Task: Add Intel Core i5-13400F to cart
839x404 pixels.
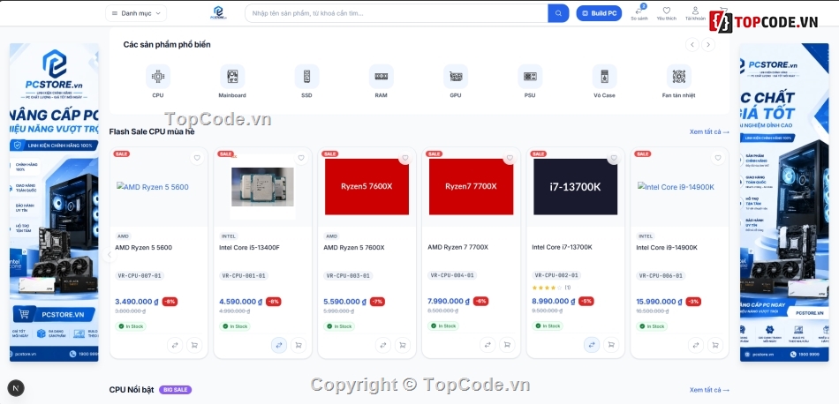Action: pyautogui.click(x=298, y=345)
